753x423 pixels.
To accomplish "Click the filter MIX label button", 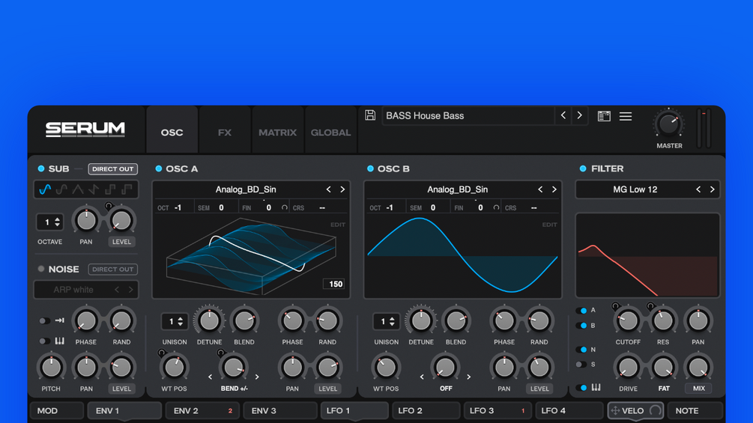I will point(699,389).
